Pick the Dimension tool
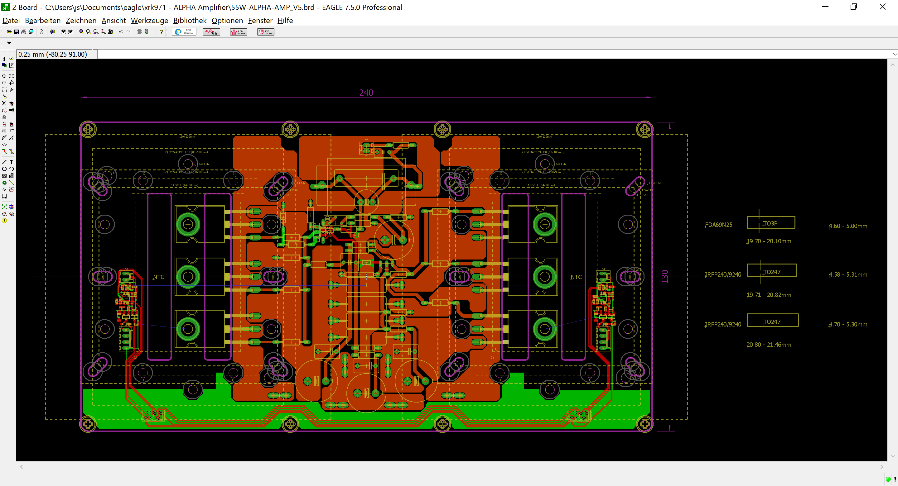 pyautogui.click(x=4, y=196)
